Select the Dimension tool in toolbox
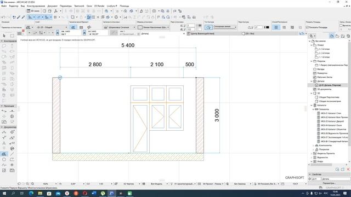351x197 pixels. click(4, 132)
